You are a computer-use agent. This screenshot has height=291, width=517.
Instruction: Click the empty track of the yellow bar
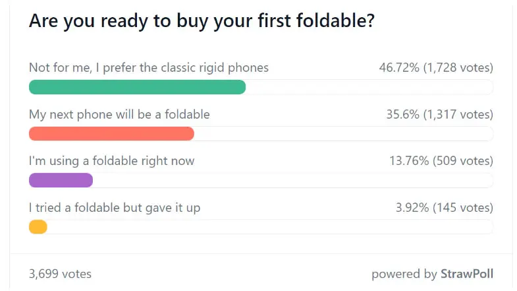point(271,227)
